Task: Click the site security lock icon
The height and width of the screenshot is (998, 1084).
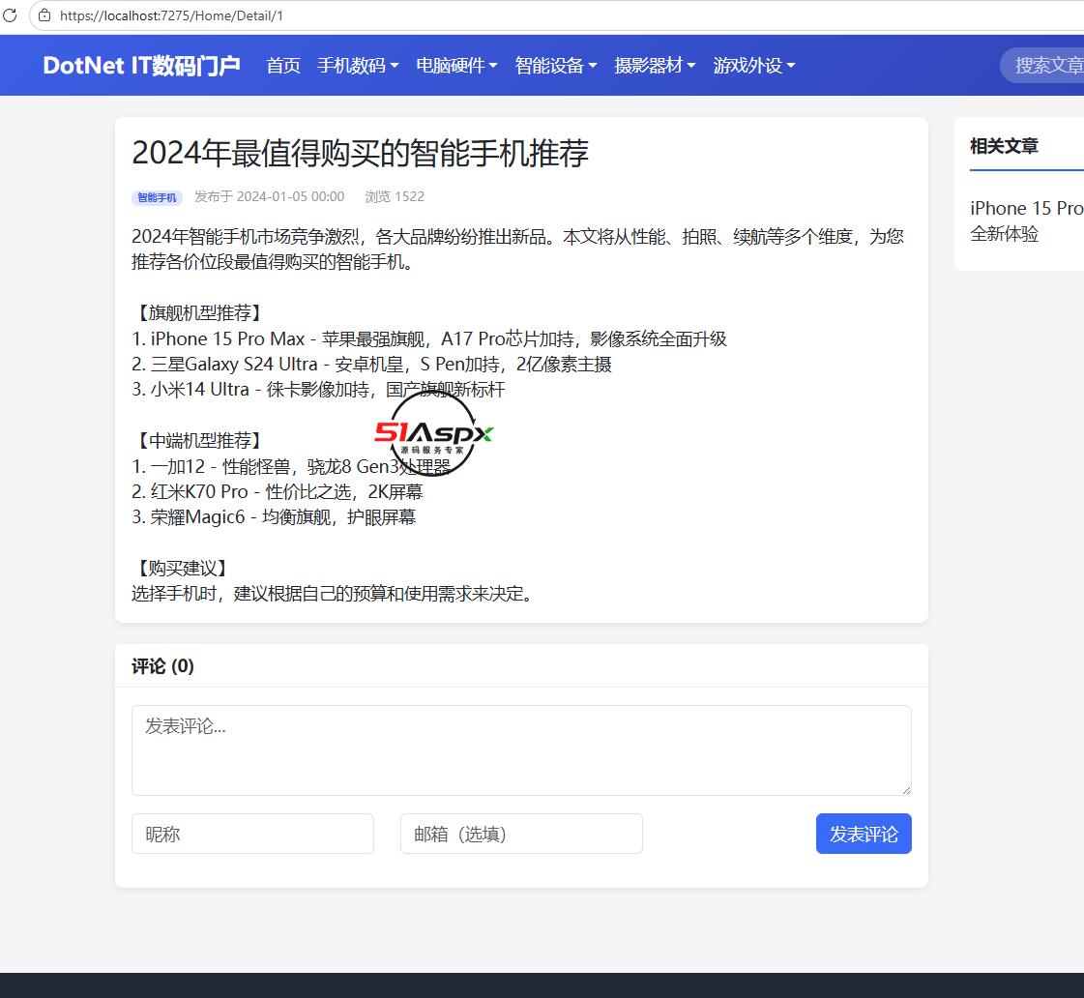Action: tap(44, 15)
